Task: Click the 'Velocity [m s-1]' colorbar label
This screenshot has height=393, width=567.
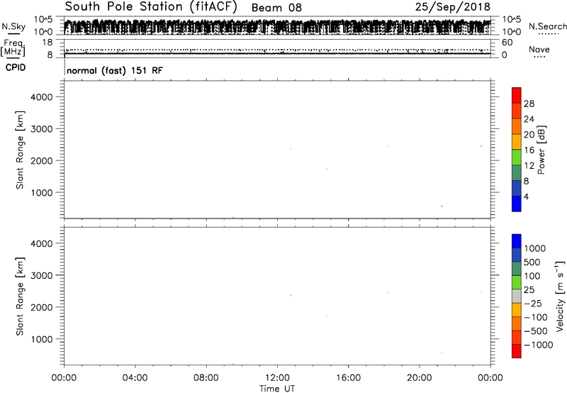Action: tap(560, 296)
